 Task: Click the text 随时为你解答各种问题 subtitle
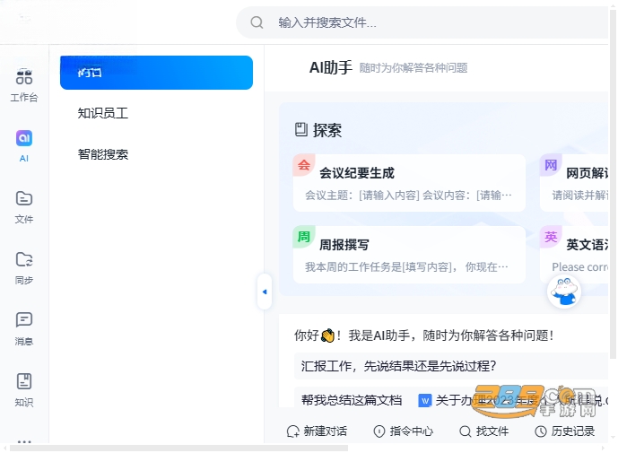click(413, 68)
